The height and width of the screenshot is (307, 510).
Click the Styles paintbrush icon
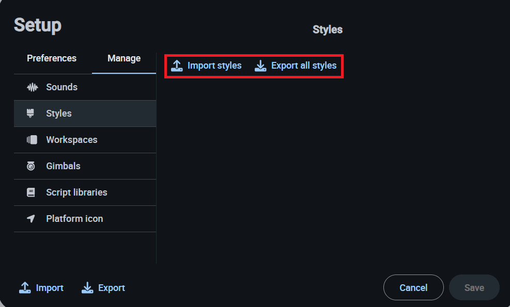[x=30, y=114]
